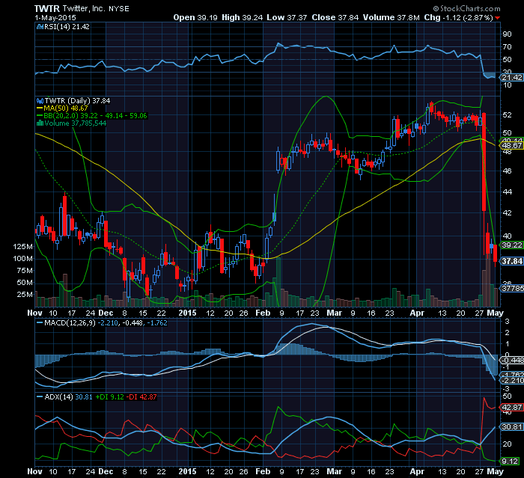Image resolution: width=524 pixels, height=478 pixels.
Task: Click the 75M volume axis label
Action: (25, 271)
